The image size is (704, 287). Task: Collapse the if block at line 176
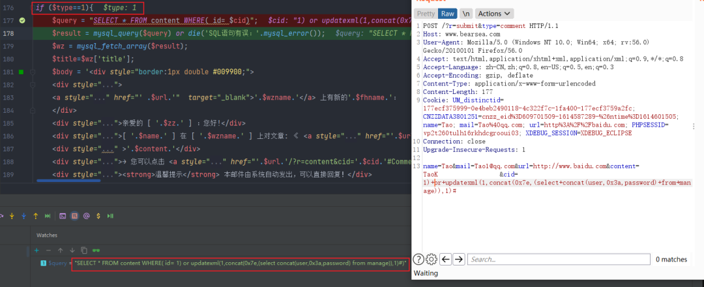click(x=33, y=8)
